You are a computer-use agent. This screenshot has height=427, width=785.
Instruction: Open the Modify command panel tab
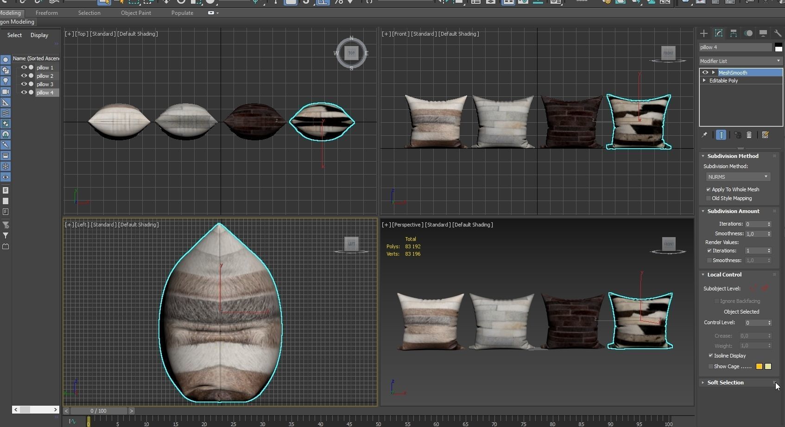coord(719,33)
